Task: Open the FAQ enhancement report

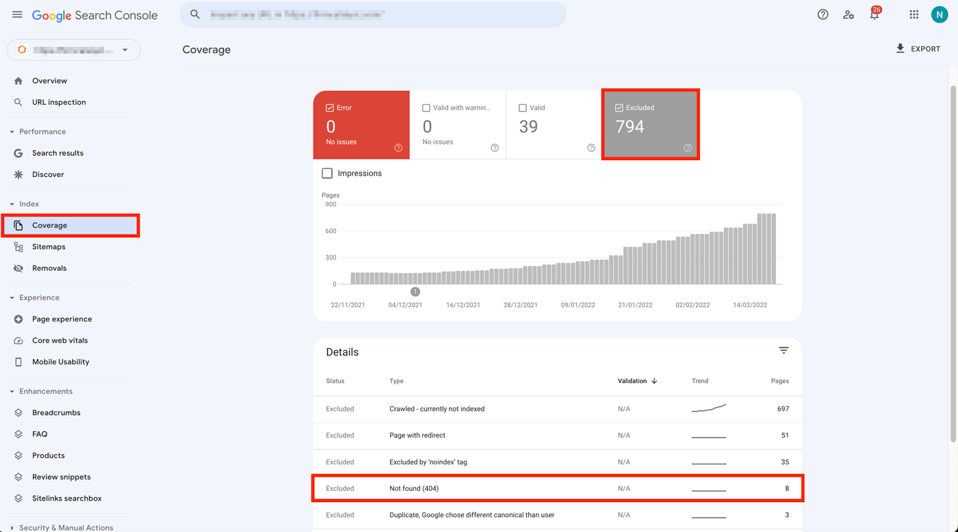Action: click(40, 434)
